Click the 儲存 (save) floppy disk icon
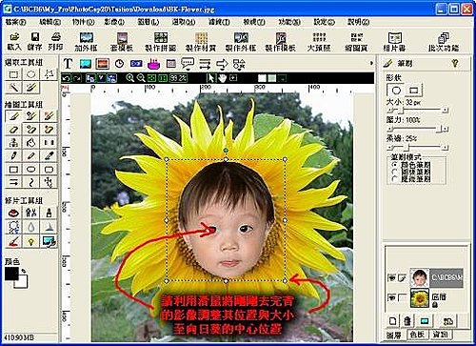The width and height of the screenshot is (476, 346). [34, 42]
